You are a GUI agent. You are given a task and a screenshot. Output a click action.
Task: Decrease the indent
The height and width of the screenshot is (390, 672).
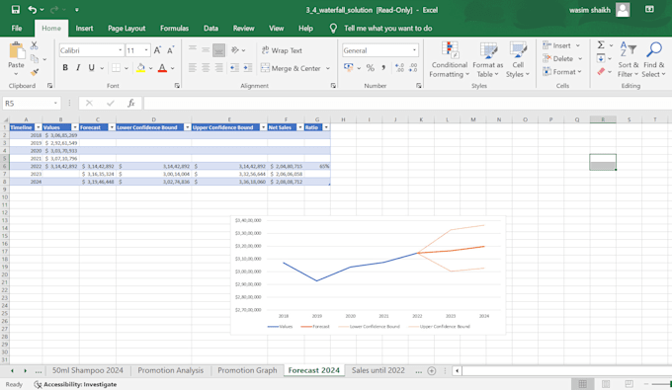234,68
